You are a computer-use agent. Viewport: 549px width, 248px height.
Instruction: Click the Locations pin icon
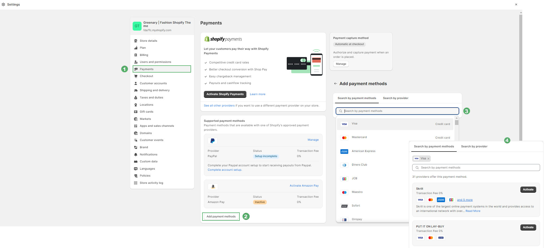(x=136, y=105)
